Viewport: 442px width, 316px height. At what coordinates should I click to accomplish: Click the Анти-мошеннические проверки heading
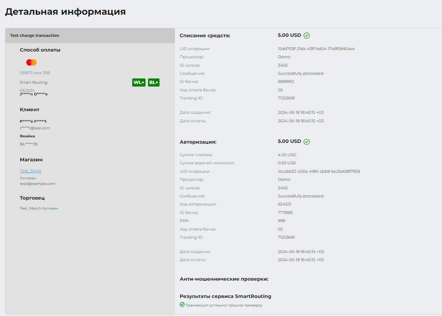point(224,279)
